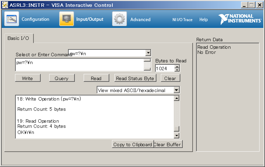265x167 pixels.
Task: Click the National Instruments logo
Action: [x=240, y=19]
